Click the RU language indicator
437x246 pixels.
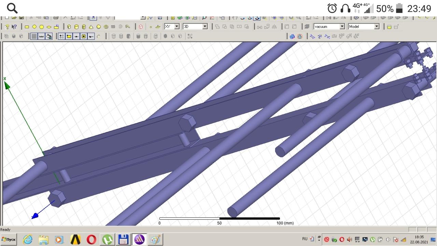[305, 239]
